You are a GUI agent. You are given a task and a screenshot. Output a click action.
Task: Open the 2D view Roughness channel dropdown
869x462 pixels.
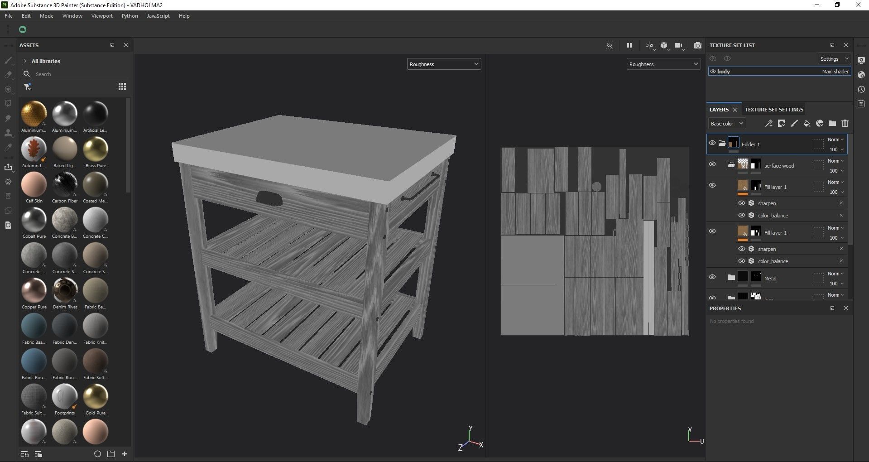[663, 64]
